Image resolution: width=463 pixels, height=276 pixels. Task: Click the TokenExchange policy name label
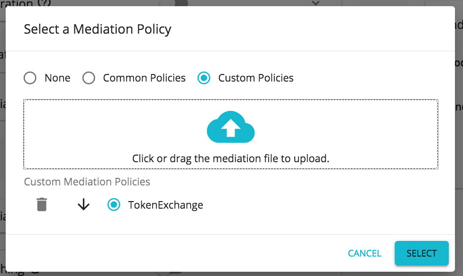click(x=165, y=204)
